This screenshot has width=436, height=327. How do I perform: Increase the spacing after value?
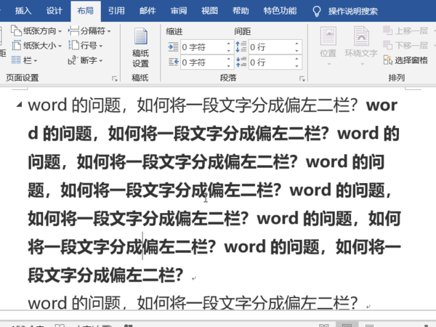[x=297, y=59]
